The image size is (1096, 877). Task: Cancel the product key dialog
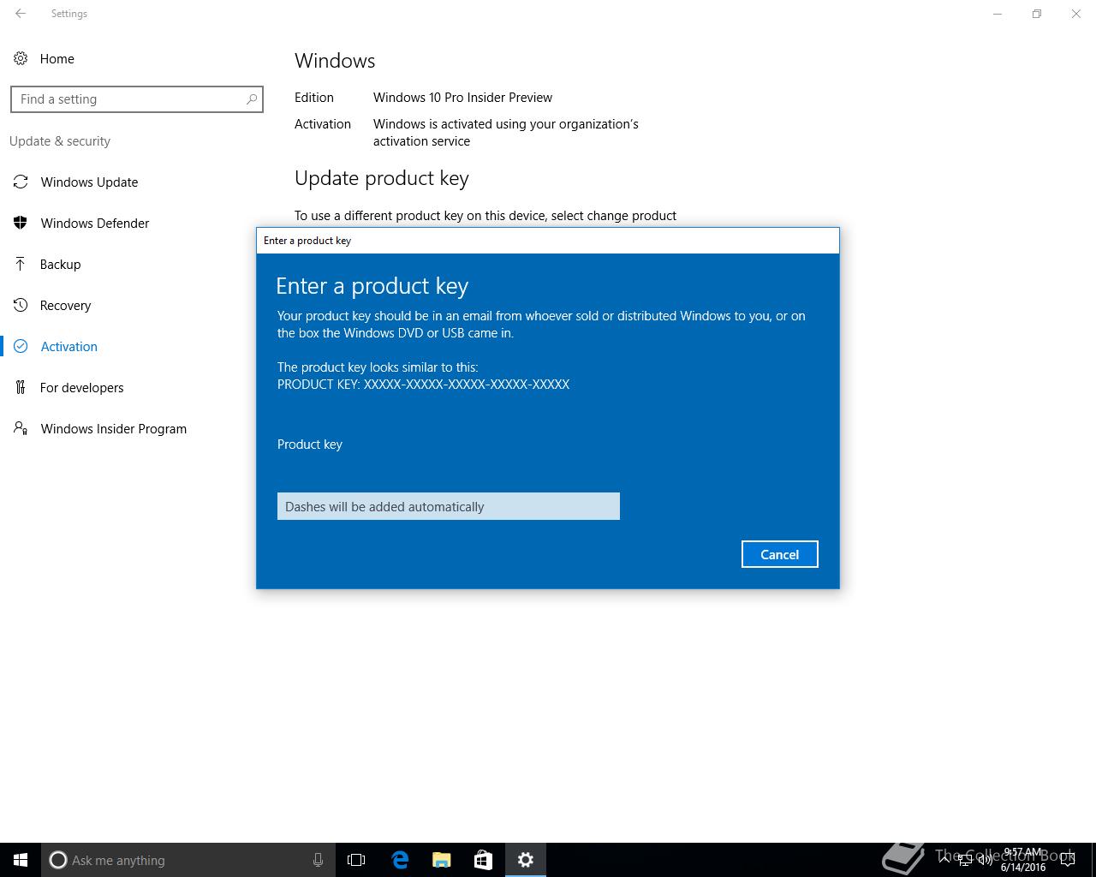coord(780,554)
